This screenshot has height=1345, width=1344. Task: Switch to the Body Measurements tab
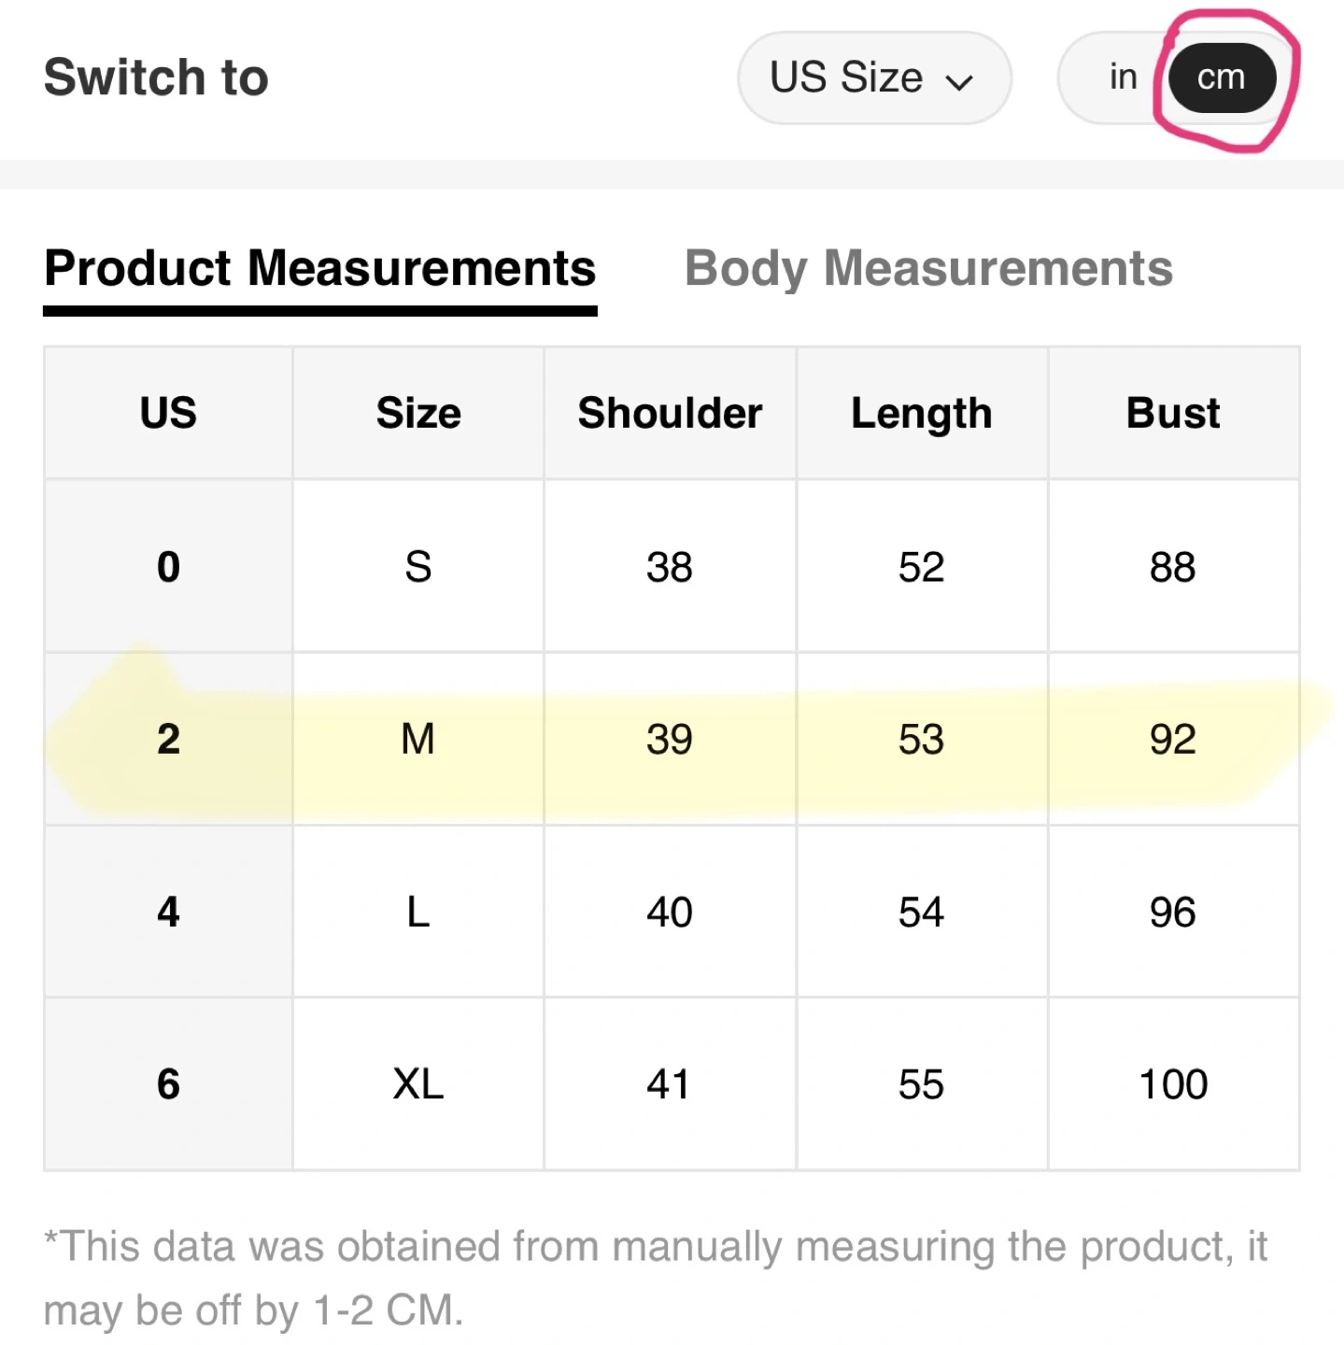coord(928,269)
